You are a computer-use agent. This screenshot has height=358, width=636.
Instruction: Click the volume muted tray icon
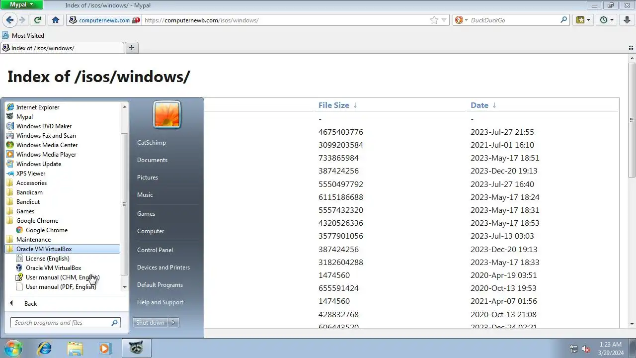tap(586, 349)
